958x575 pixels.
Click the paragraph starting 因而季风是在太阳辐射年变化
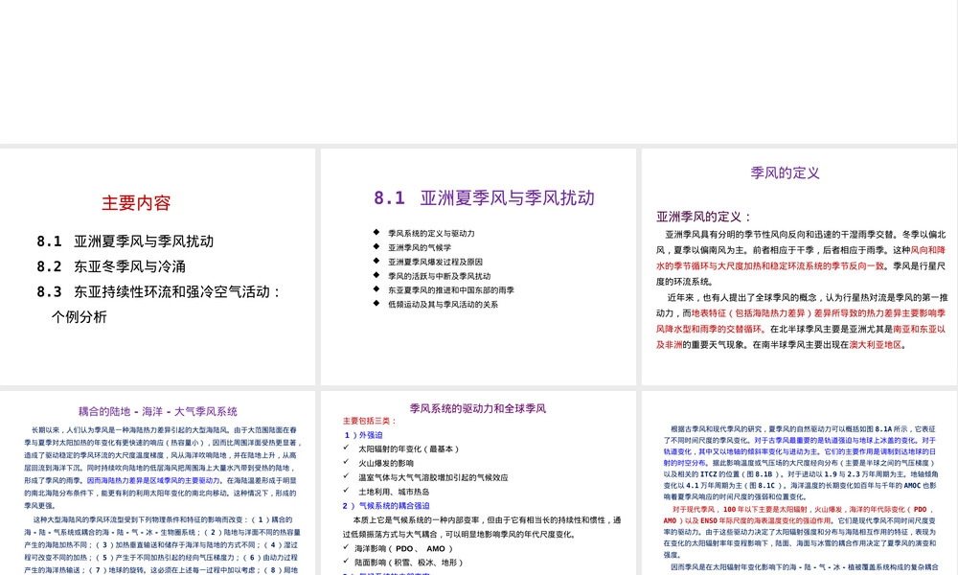[x=800, y=568]
